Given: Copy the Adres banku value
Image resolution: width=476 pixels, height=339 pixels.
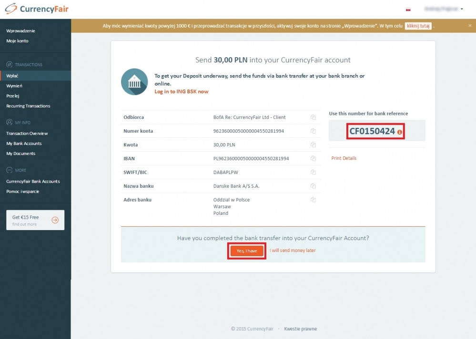Looking at the screenshot, I should (314, 200).
